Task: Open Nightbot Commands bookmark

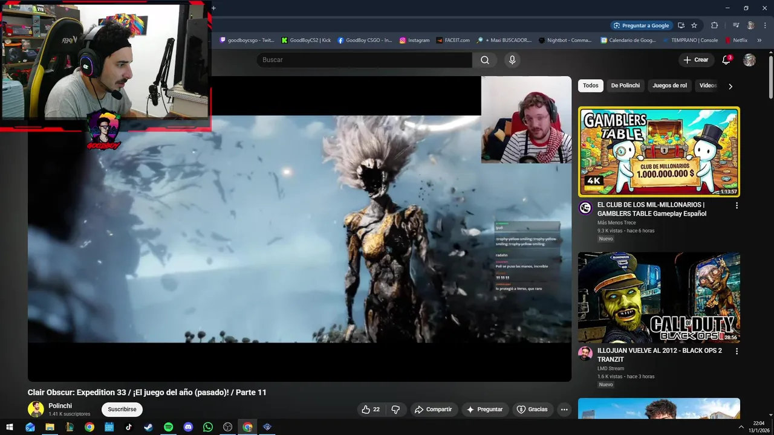Action: (565, 40)
